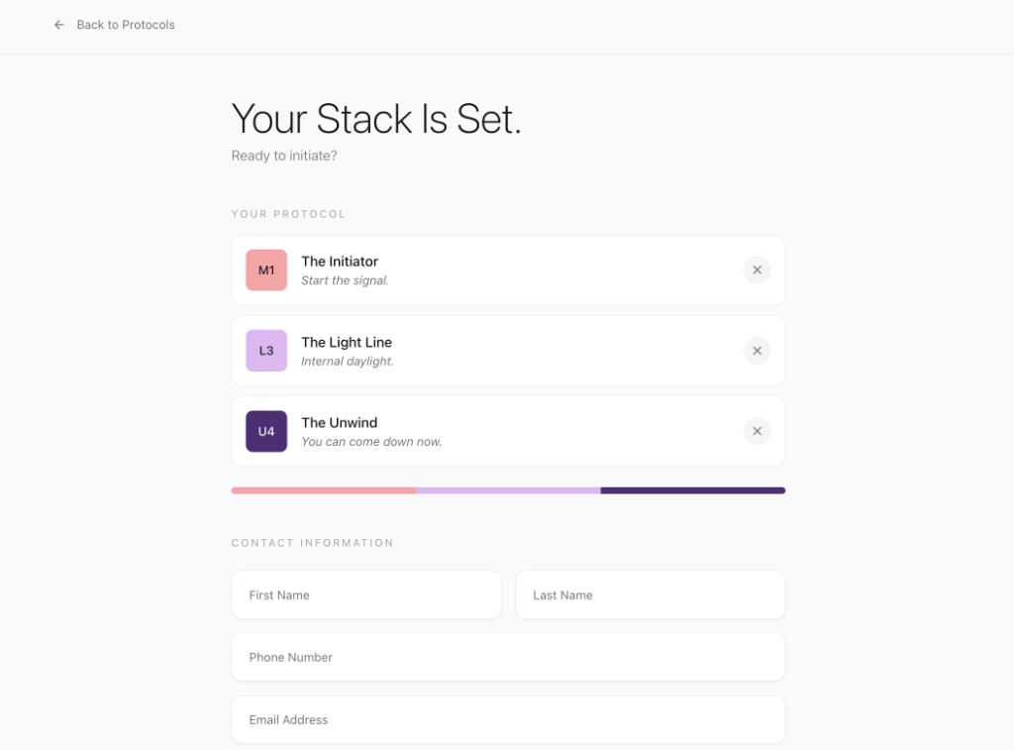Click the YOUR PROTOCOL section label

288,214
